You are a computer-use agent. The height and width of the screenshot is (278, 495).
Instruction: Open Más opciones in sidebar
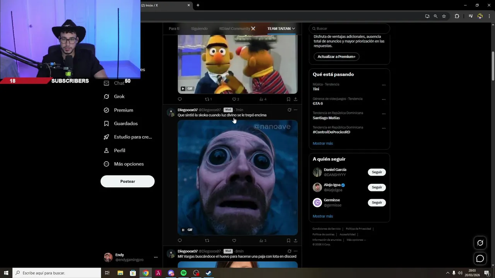coord(124,164)
